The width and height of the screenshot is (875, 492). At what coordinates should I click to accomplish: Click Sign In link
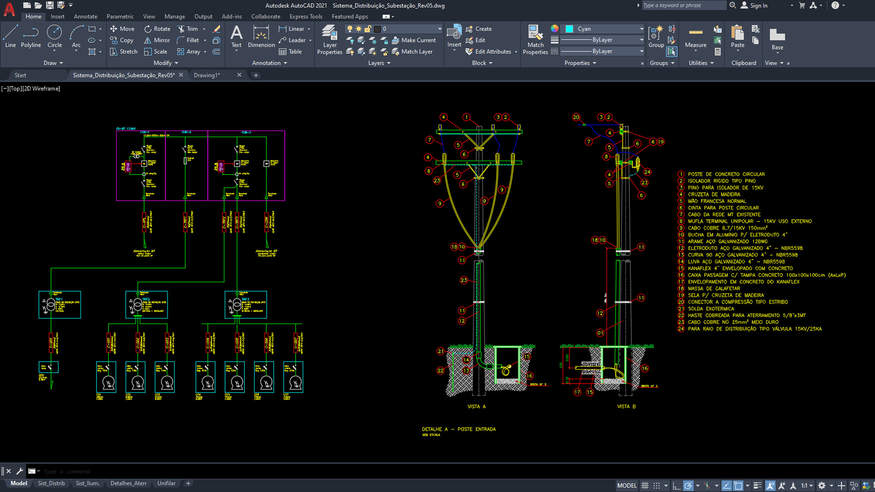click(x=758, y=5)
